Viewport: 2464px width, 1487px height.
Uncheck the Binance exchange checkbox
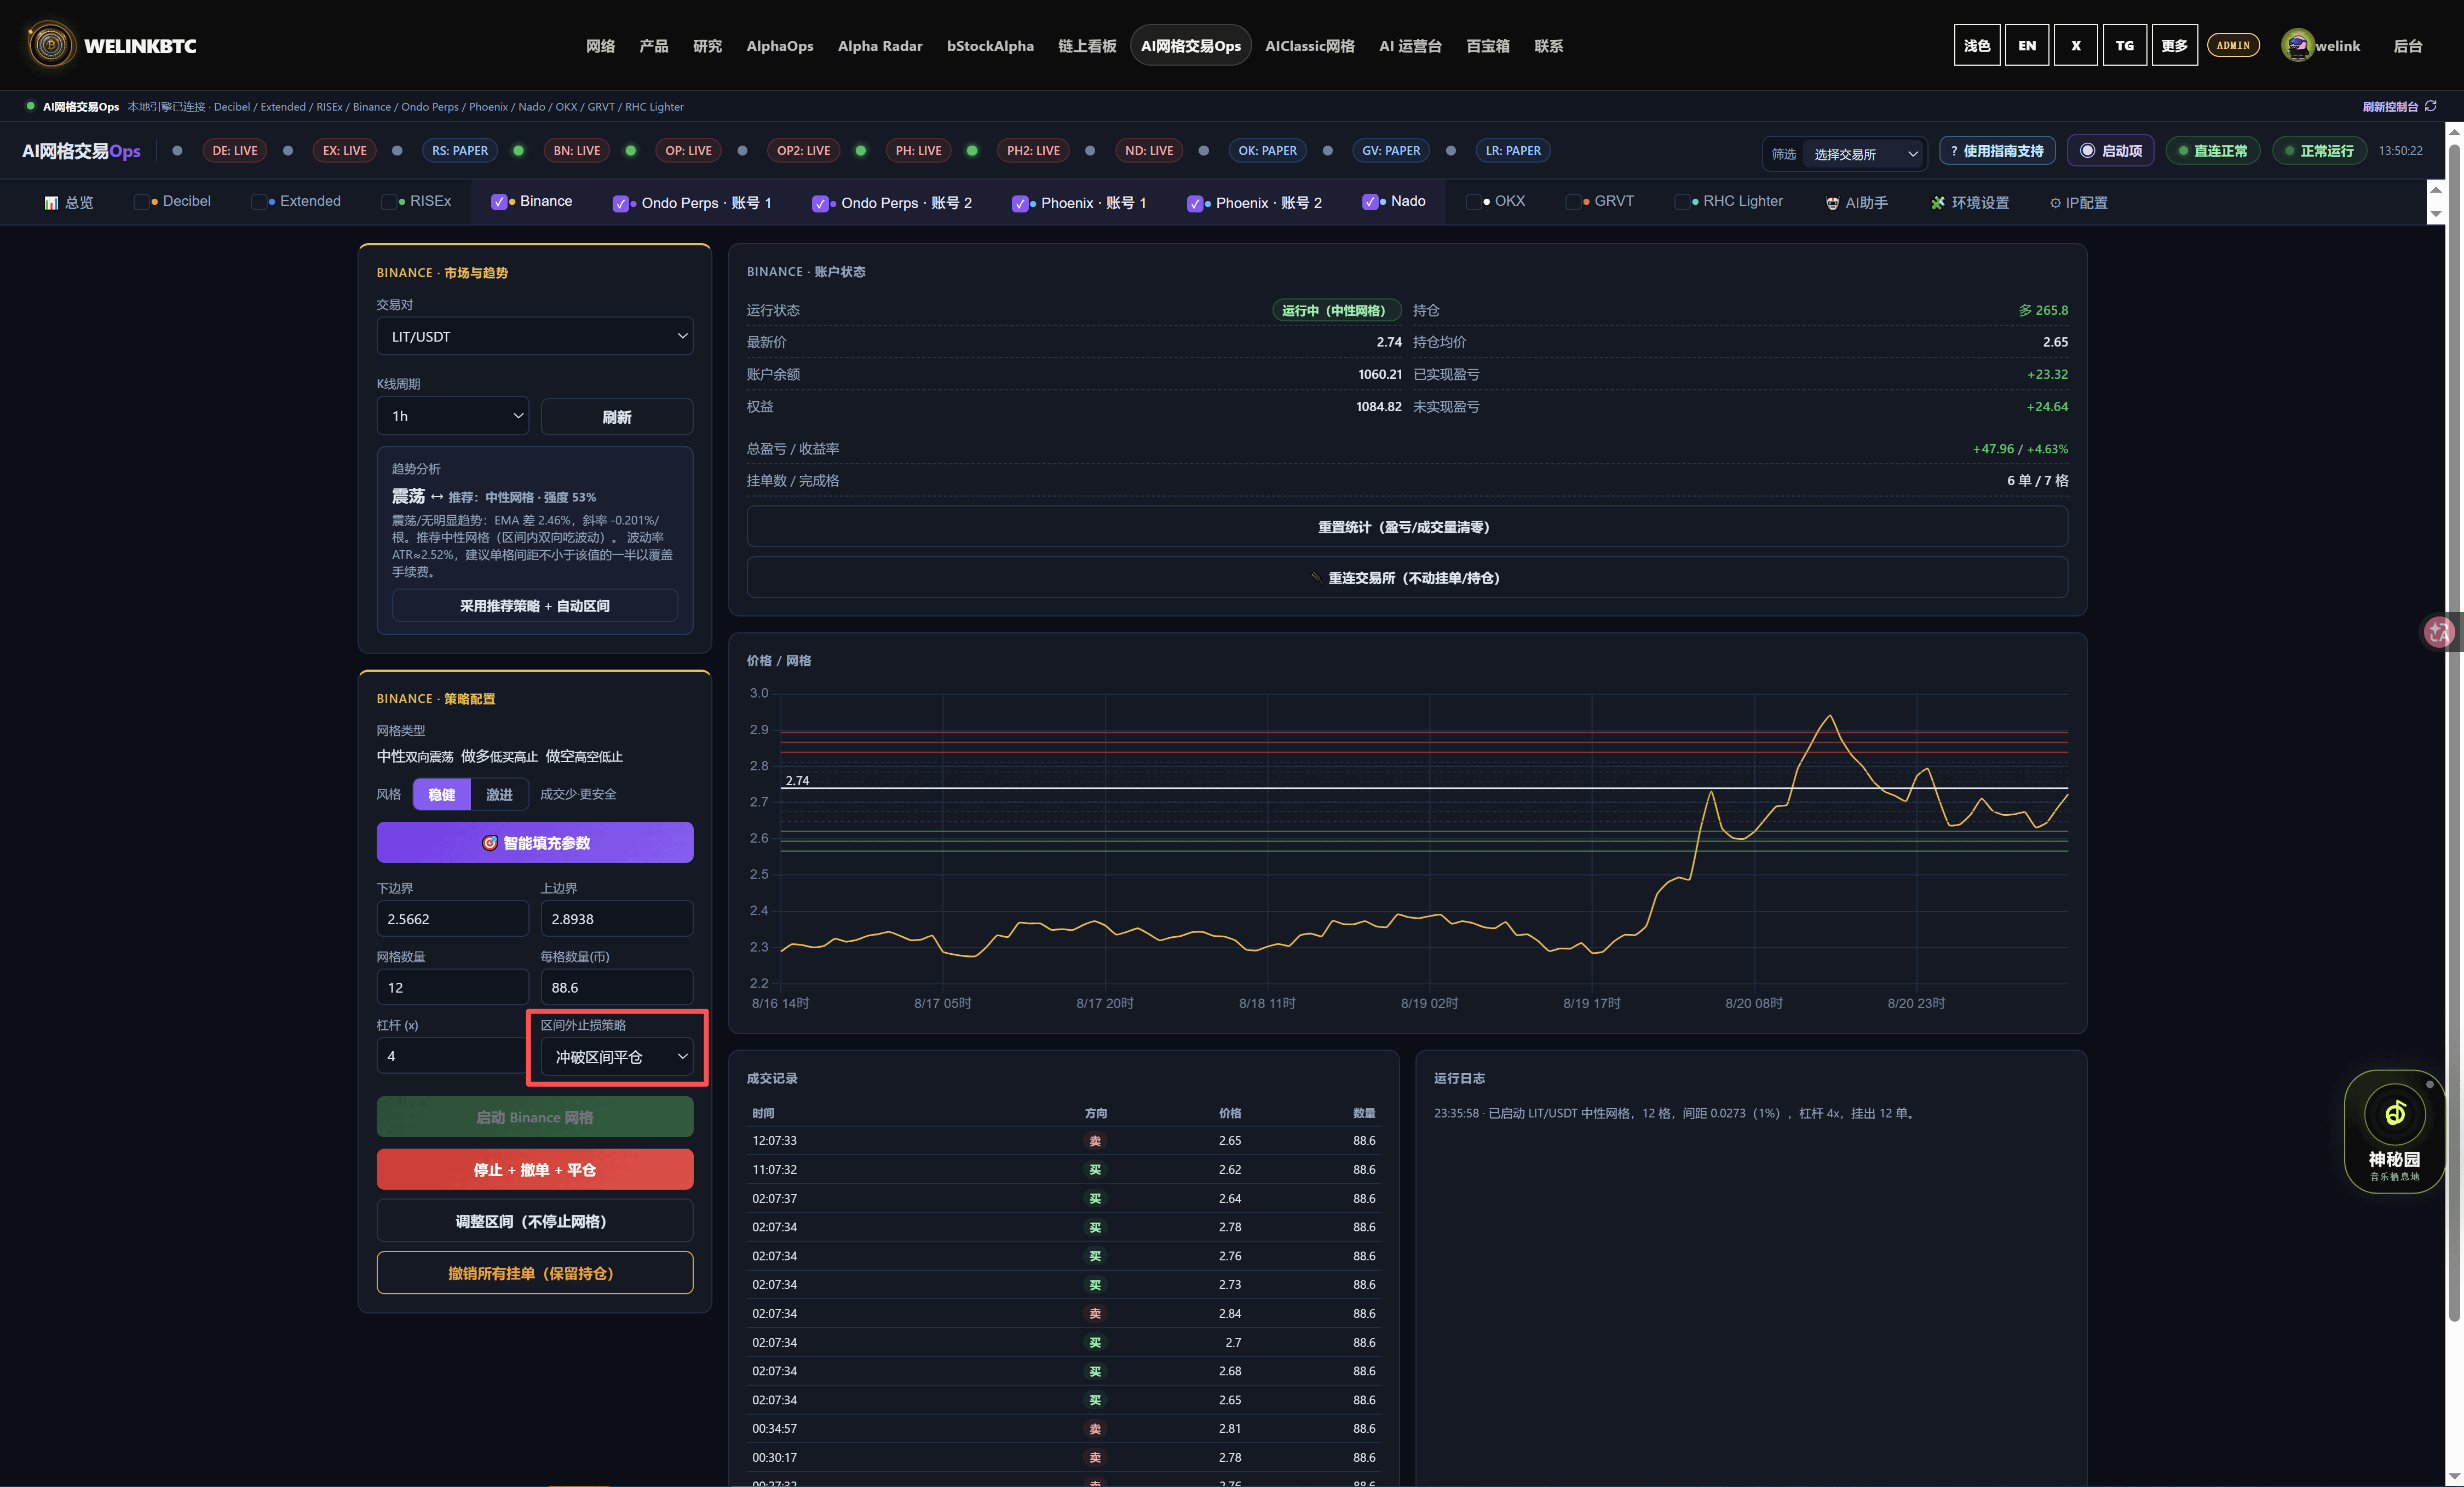[499, 202]
